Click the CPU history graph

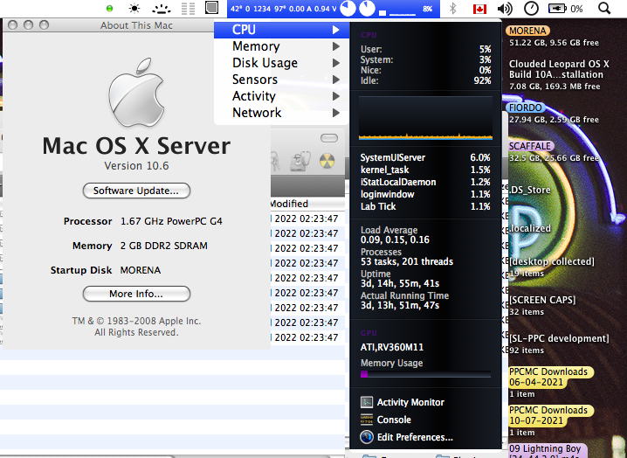[425, 117]
